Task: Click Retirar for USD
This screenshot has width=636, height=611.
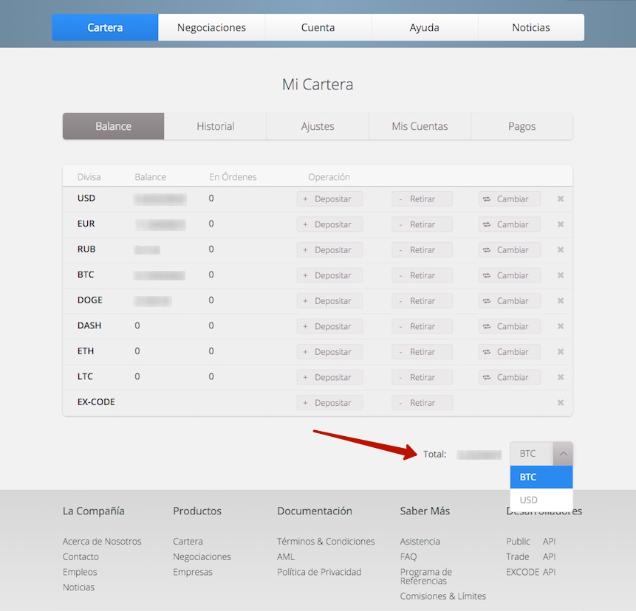Action: coord(422,199)
